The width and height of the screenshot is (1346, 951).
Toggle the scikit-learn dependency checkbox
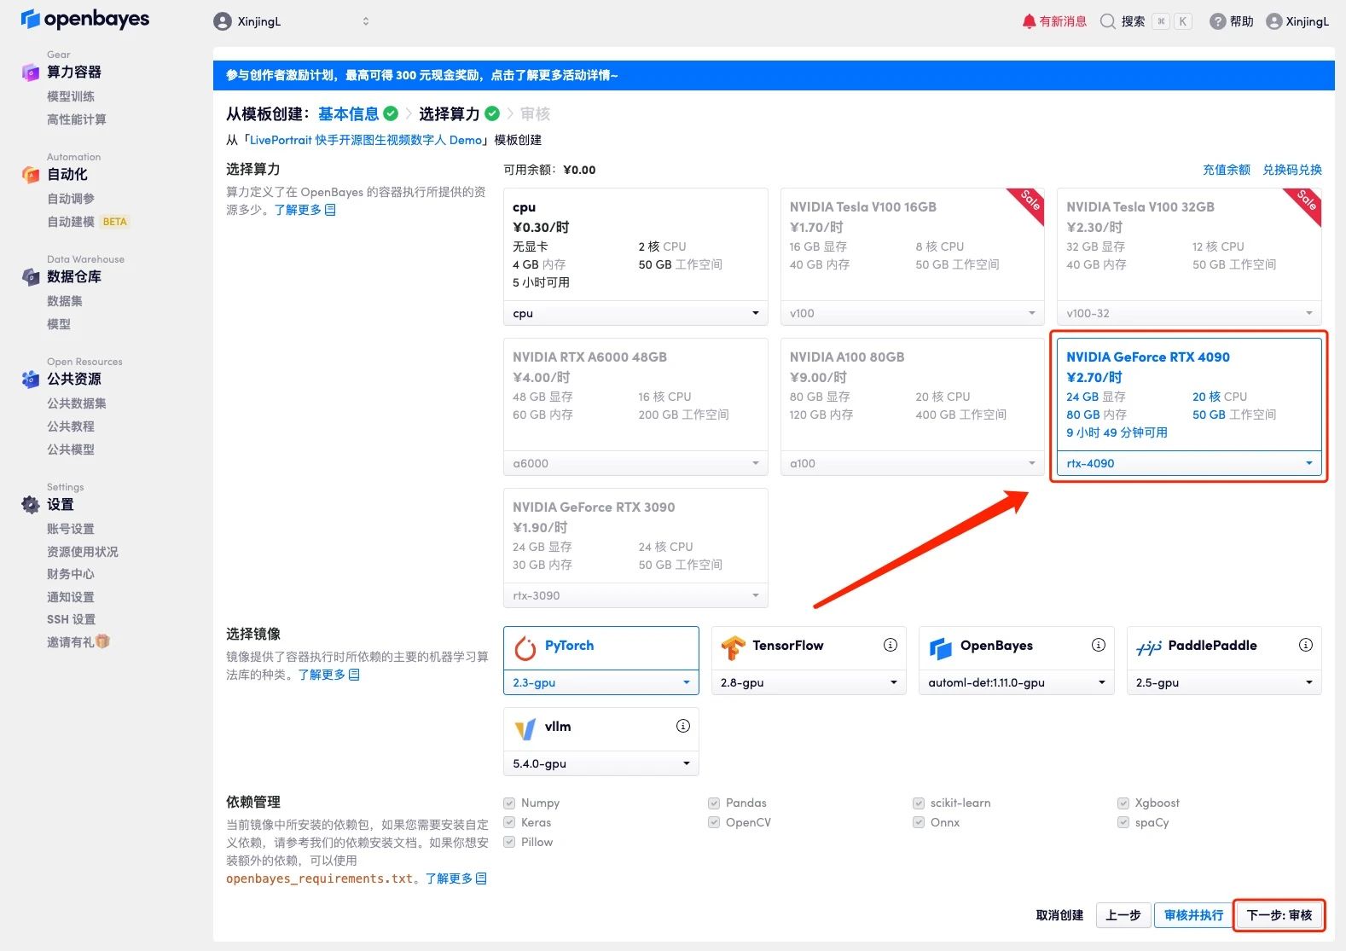point(919,803)
